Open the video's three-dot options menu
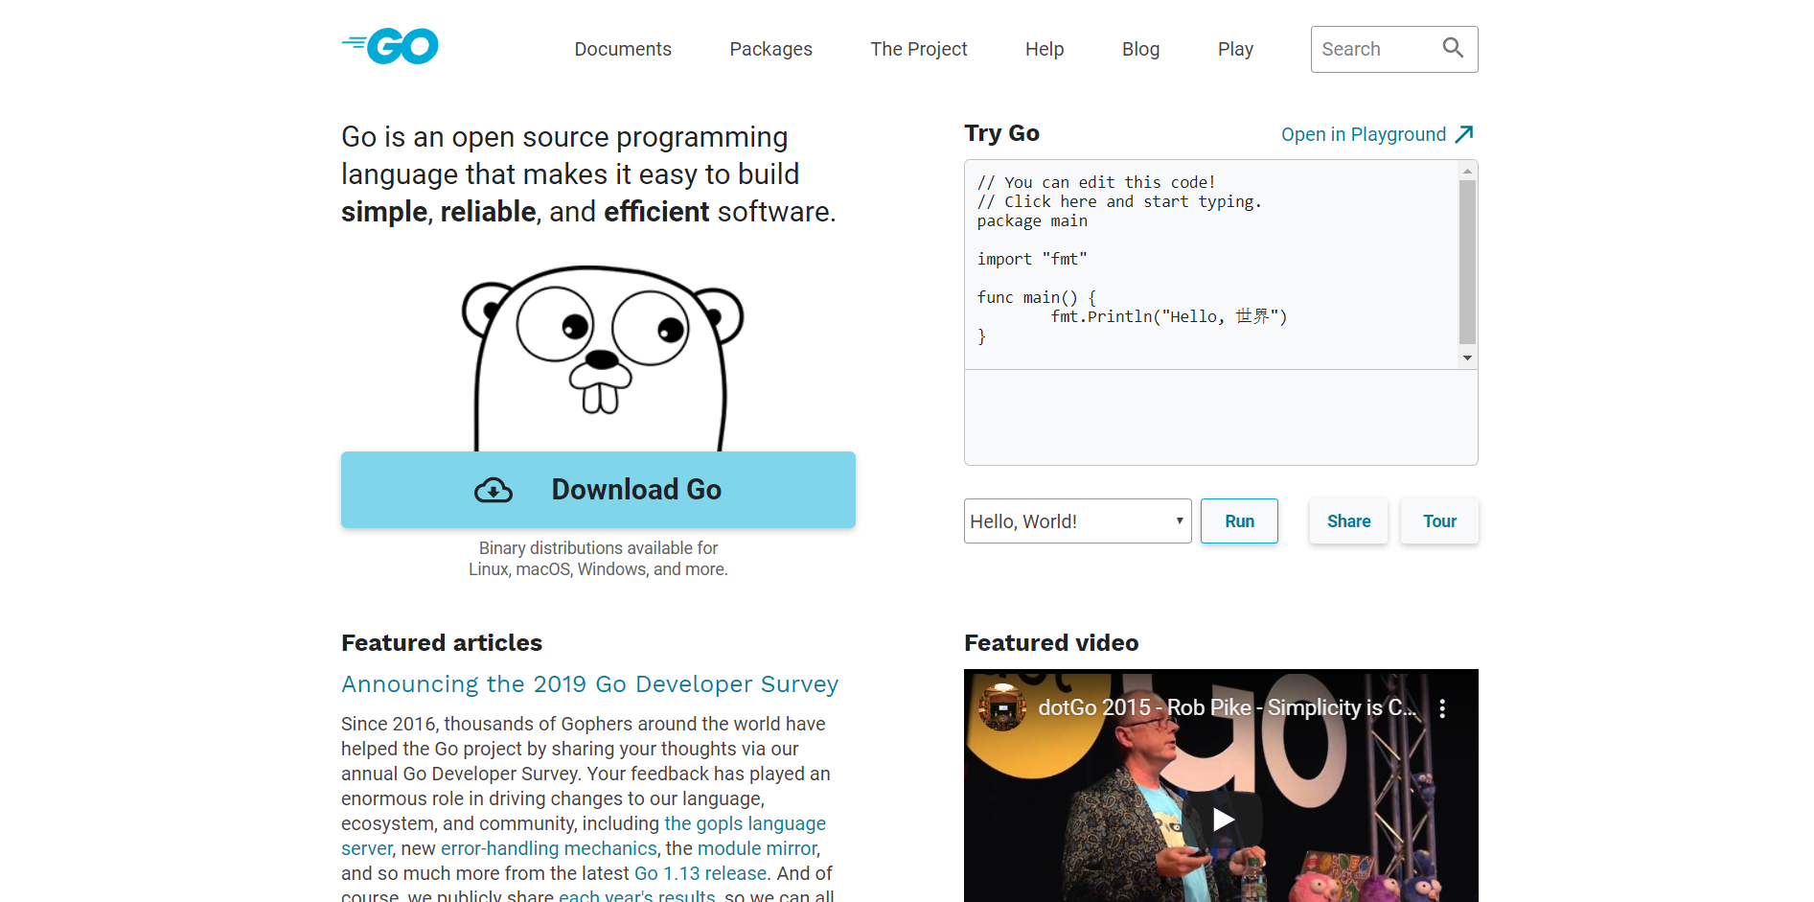The image size is (1814, 902). tap(1442, 708)
